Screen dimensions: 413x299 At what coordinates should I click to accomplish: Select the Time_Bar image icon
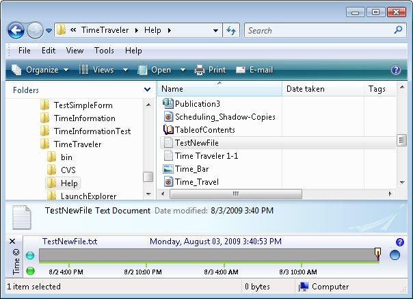tap(168, 169)
